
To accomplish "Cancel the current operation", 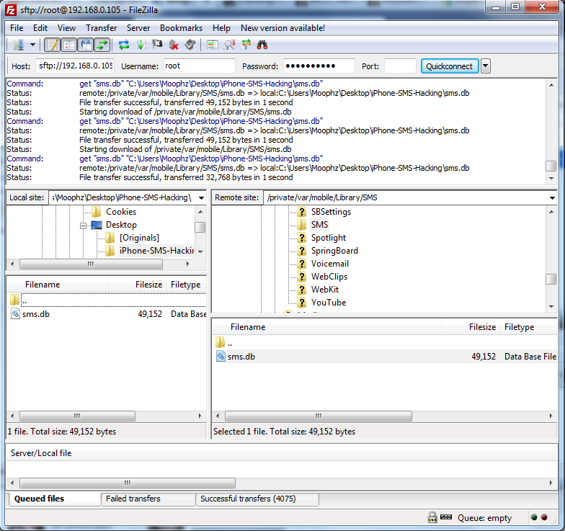I will (157, 45).
